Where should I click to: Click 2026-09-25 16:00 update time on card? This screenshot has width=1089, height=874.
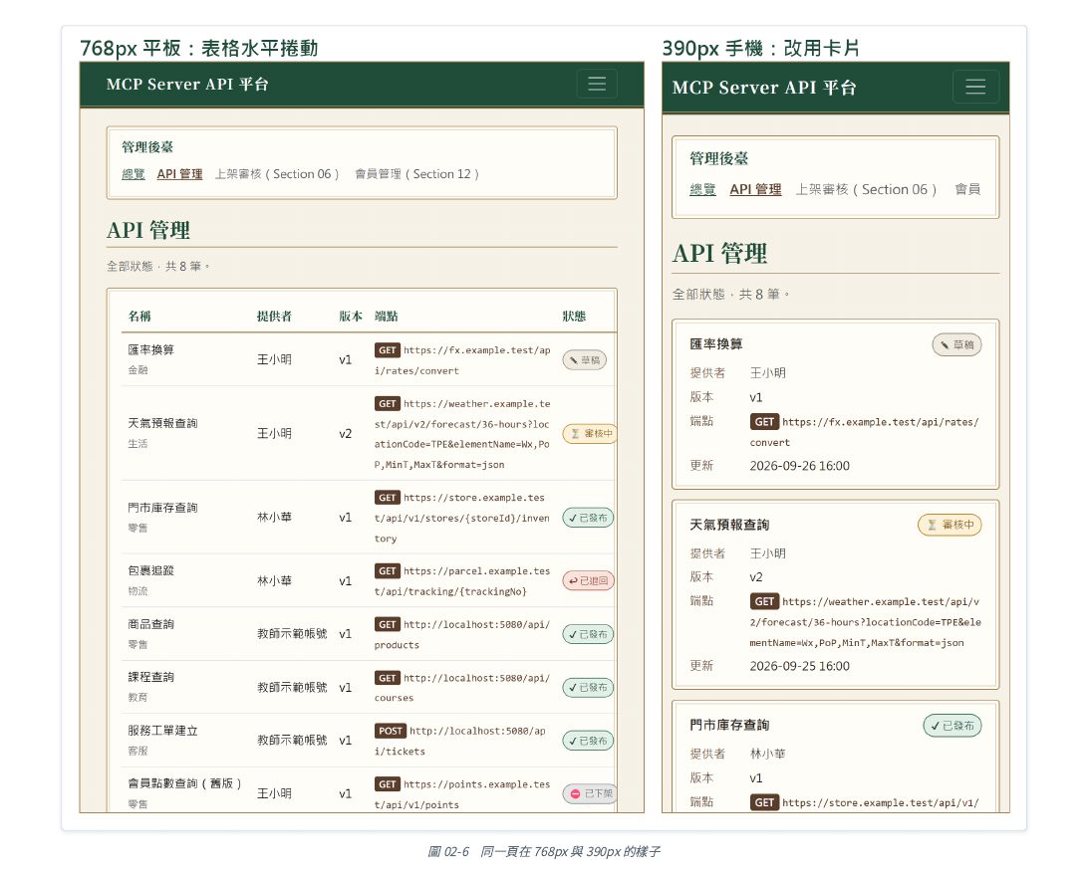(x=799, y=666)
